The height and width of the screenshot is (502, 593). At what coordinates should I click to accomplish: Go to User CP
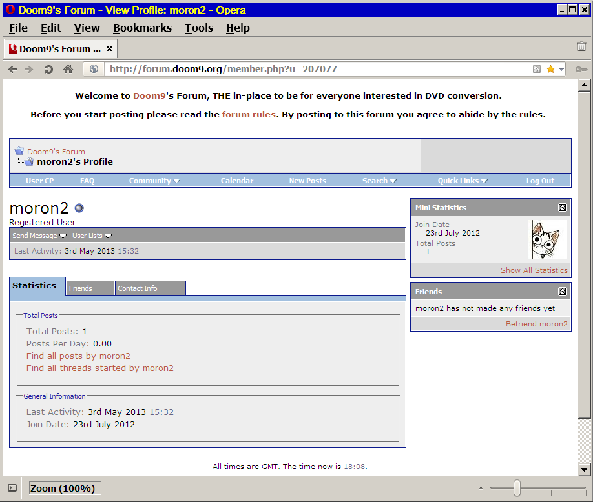(39, 181)
